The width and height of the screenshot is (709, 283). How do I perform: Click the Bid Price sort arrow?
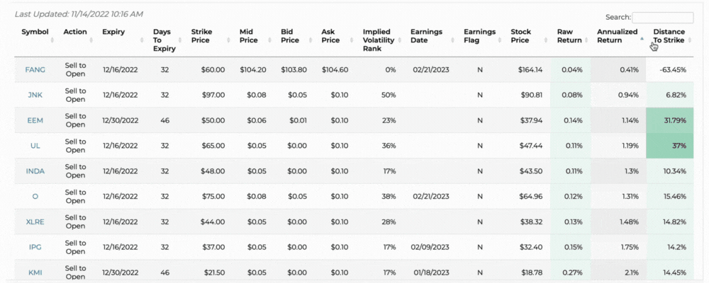pos(310,40)
